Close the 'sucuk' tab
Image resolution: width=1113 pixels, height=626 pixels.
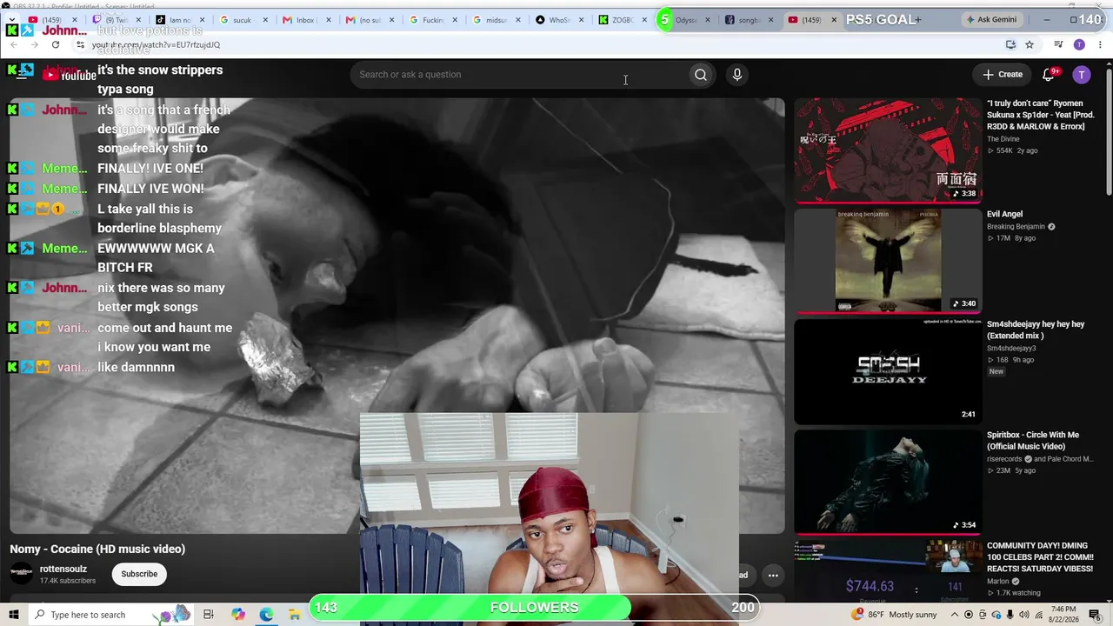click(x=263, y=20)
